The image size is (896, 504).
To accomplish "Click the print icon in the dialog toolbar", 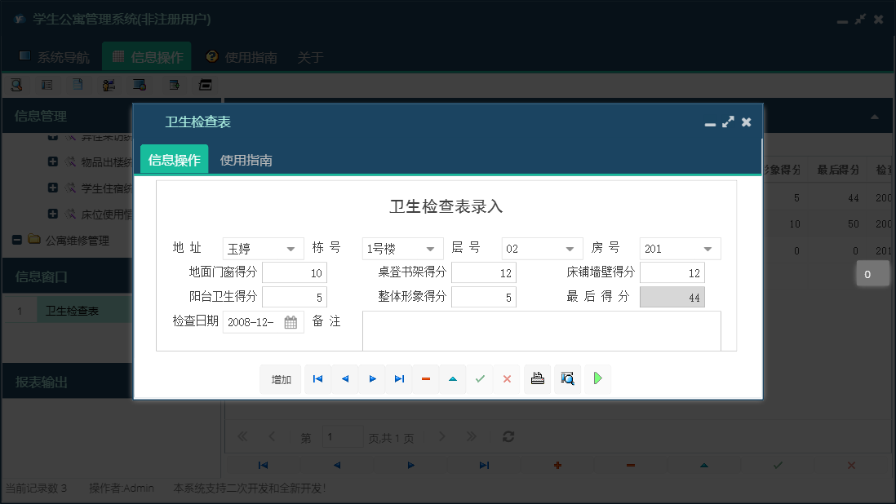I will [x=537, y=378].
